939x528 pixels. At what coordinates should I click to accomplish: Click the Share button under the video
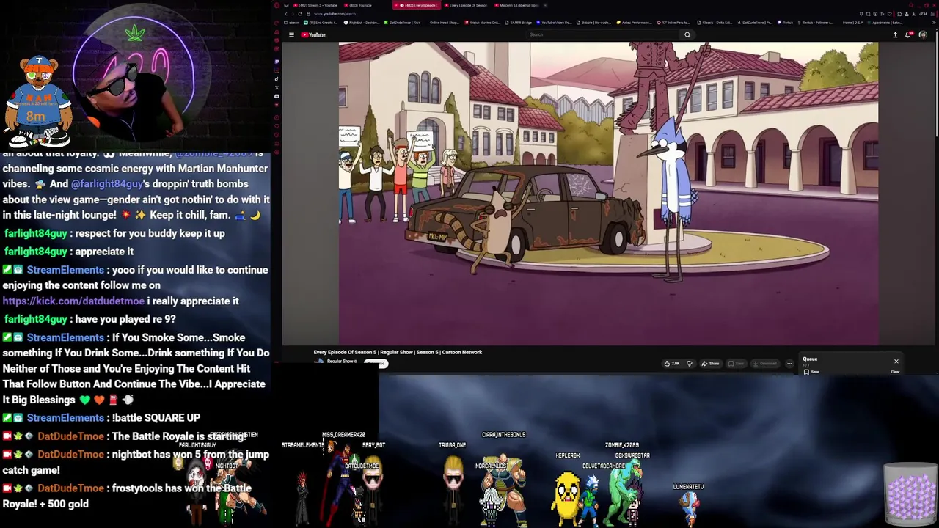pos(709,364)
